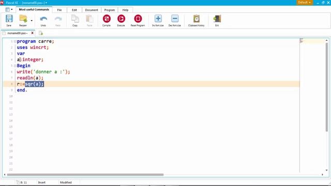Click the Insert mode status indicator
The image size is (331, 186).
click(42, 182)
